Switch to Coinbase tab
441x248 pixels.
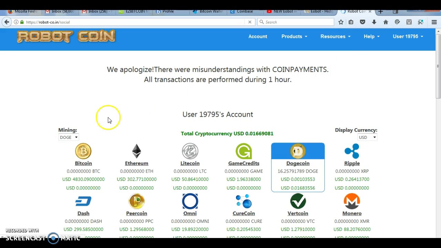click(245, 11)
